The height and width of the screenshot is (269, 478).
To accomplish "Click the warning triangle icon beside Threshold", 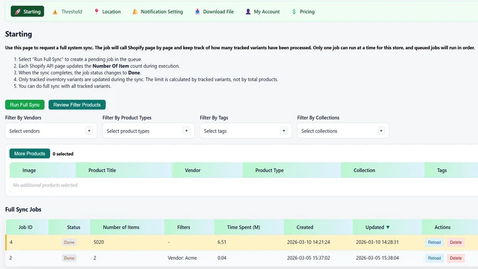I will tap(55, 12).
